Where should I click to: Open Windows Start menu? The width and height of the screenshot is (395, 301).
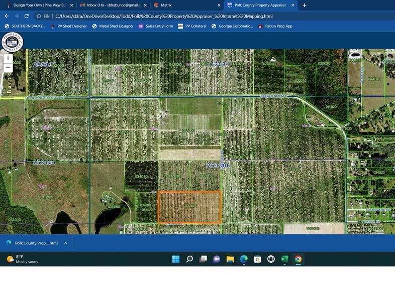[176, 259]
